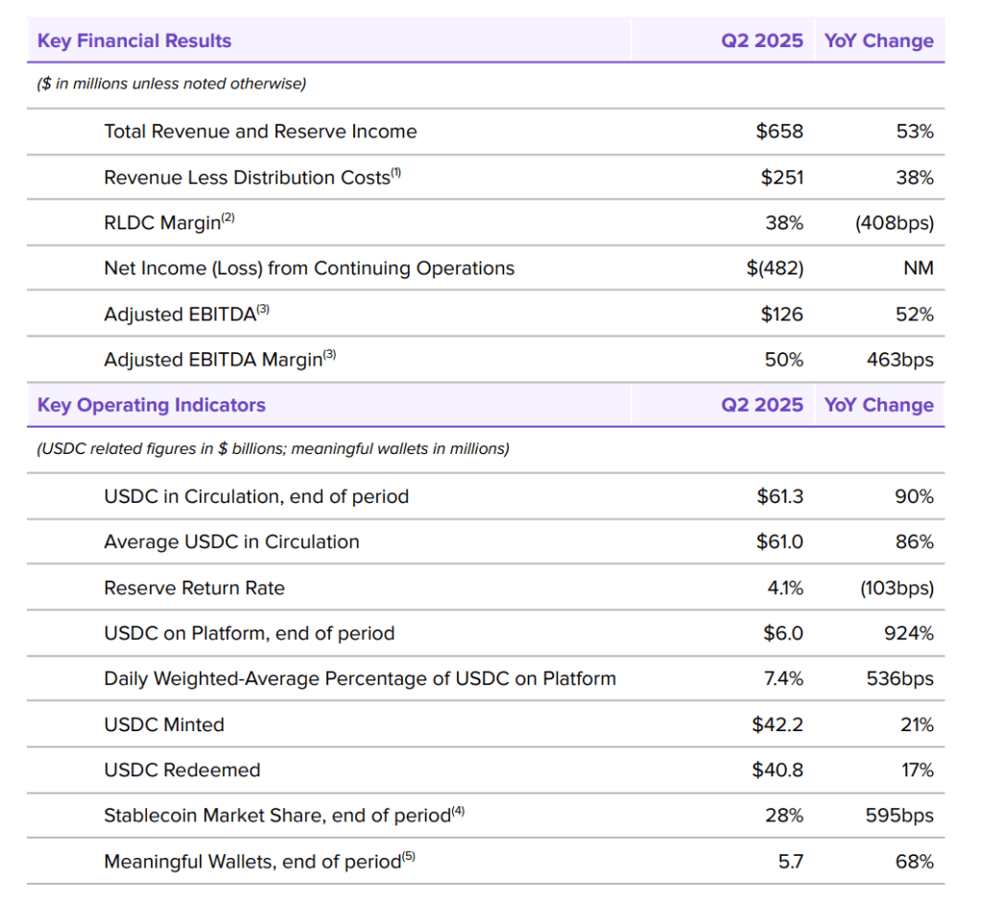Open footnote 1 beside Revenue Less Distribution Costs
Image resolution: width=983 pixels, height=902 pixels.
coord(396,173)
